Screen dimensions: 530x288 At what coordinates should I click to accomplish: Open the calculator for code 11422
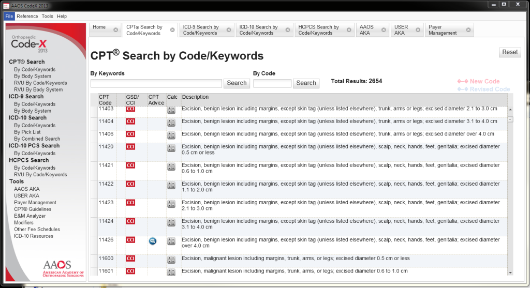tap(171, 185)
